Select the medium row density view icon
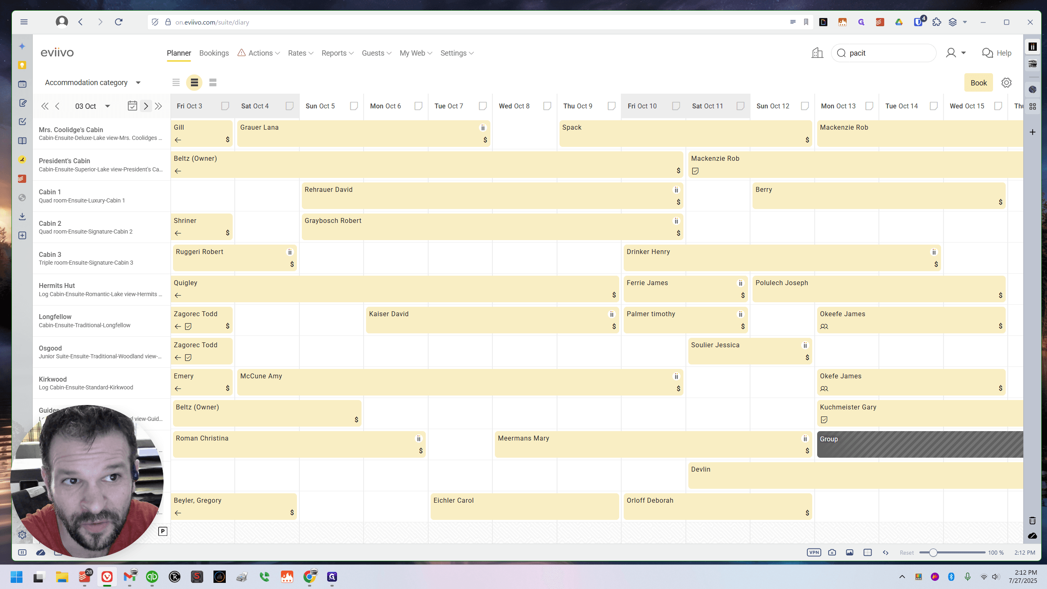The image size is (1047, 589). (194, 83)
